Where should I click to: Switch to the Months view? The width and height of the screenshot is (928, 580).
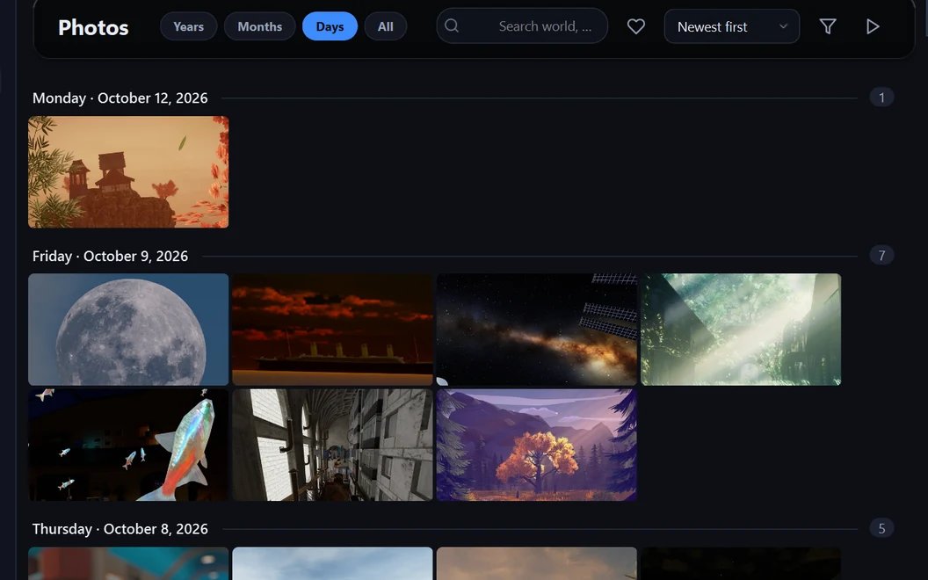click(260, 26)
